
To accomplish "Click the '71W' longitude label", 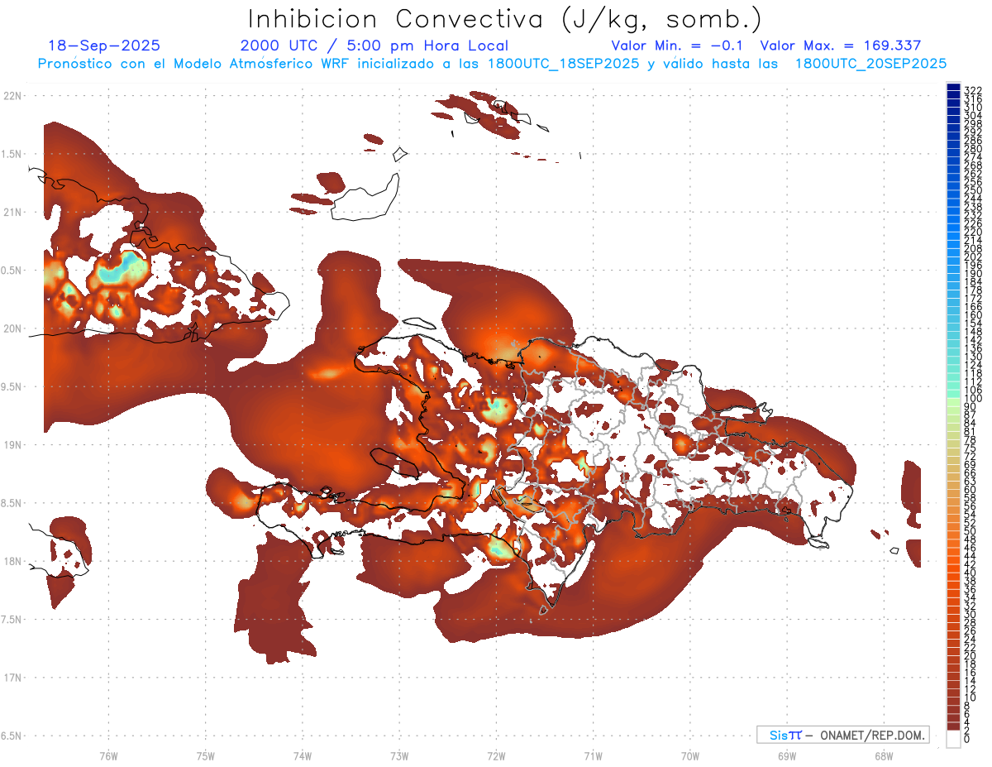I will tap(593, 755).
